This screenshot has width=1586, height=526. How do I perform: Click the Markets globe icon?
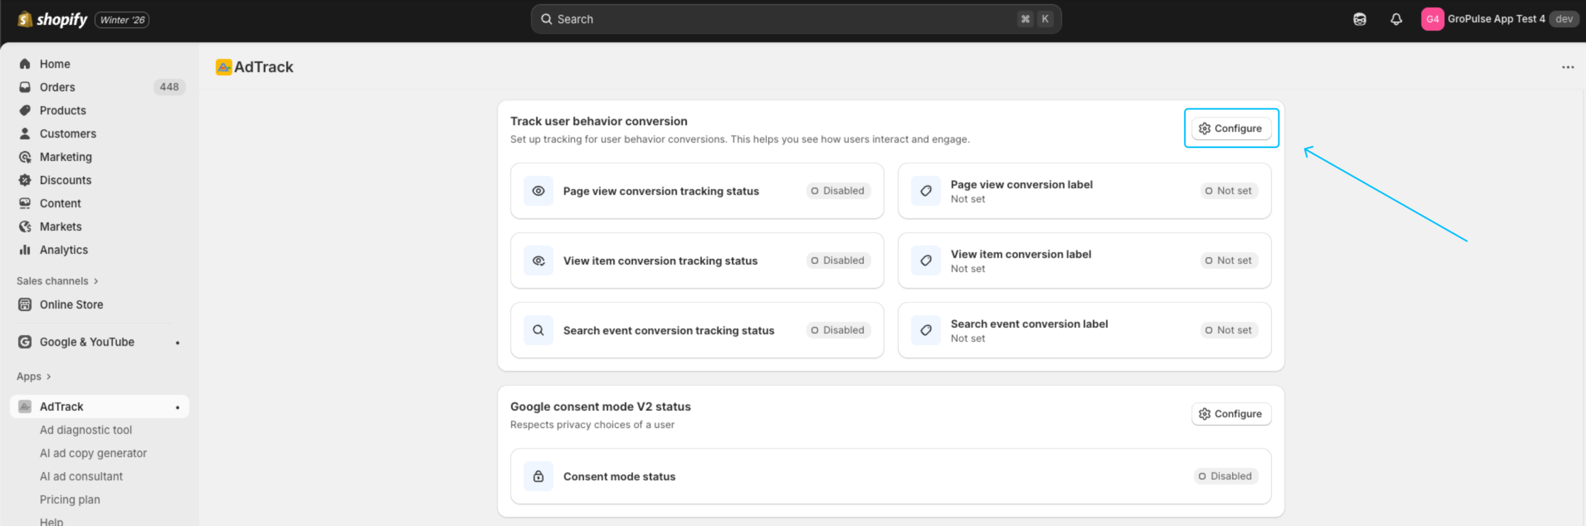coord(25,227)
